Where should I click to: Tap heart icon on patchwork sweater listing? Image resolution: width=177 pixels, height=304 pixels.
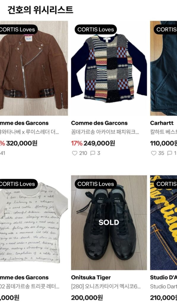click(75, 153)
